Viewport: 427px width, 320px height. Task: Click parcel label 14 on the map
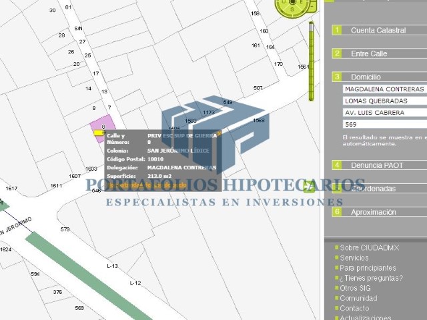(89, 89)
